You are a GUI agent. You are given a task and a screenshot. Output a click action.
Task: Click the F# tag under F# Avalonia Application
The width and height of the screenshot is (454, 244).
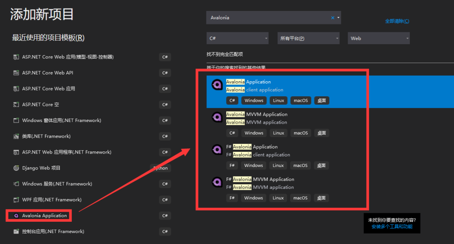click(x=232, y=165)
